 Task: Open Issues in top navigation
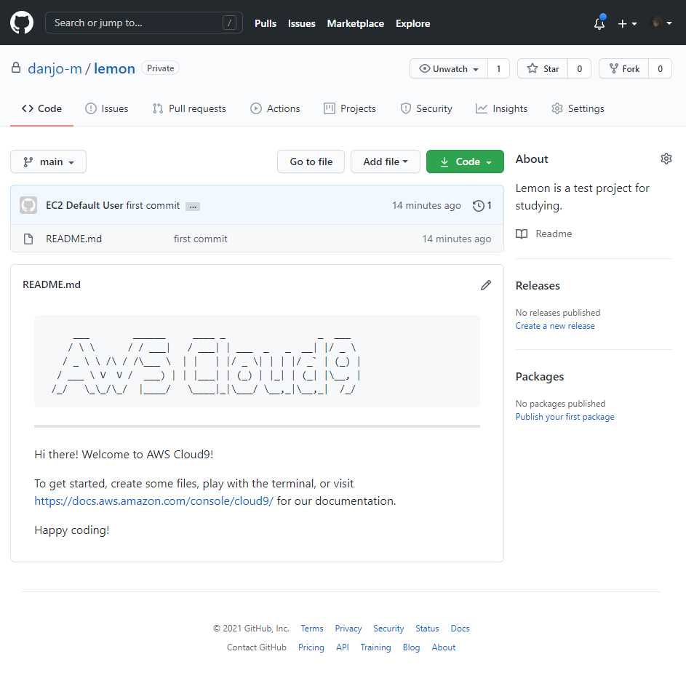point(301,23)
